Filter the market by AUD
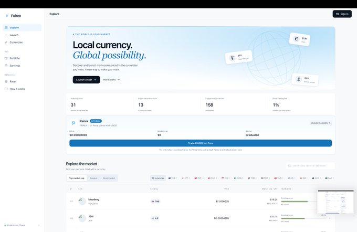The height and width of the screenshot is (232, 357). point(317,178)
